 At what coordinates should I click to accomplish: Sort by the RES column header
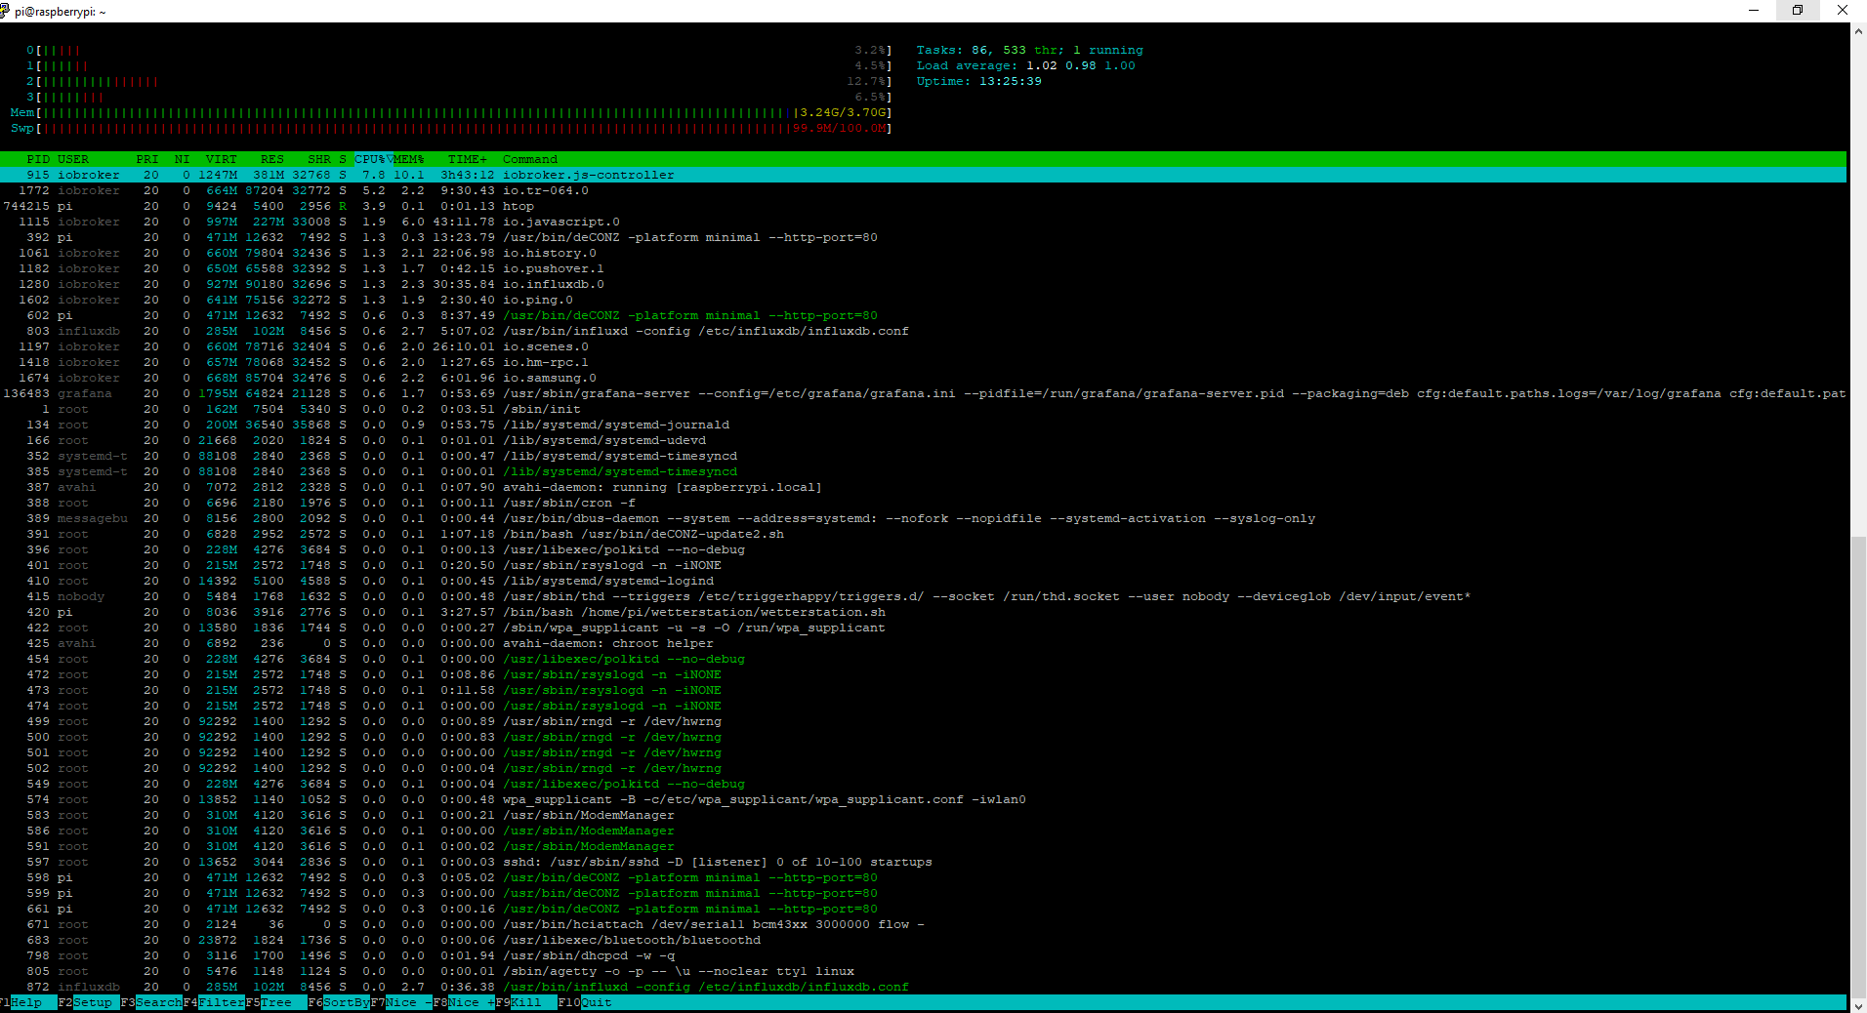tap(271, 159)
